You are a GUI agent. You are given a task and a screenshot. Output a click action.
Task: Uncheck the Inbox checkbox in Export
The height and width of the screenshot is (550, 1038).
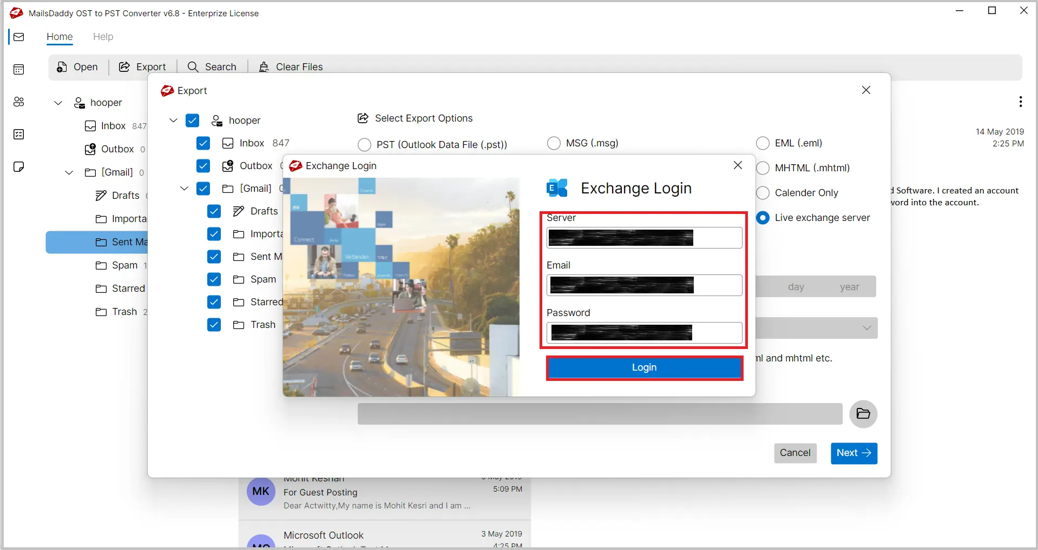click(x=203, y=143)
